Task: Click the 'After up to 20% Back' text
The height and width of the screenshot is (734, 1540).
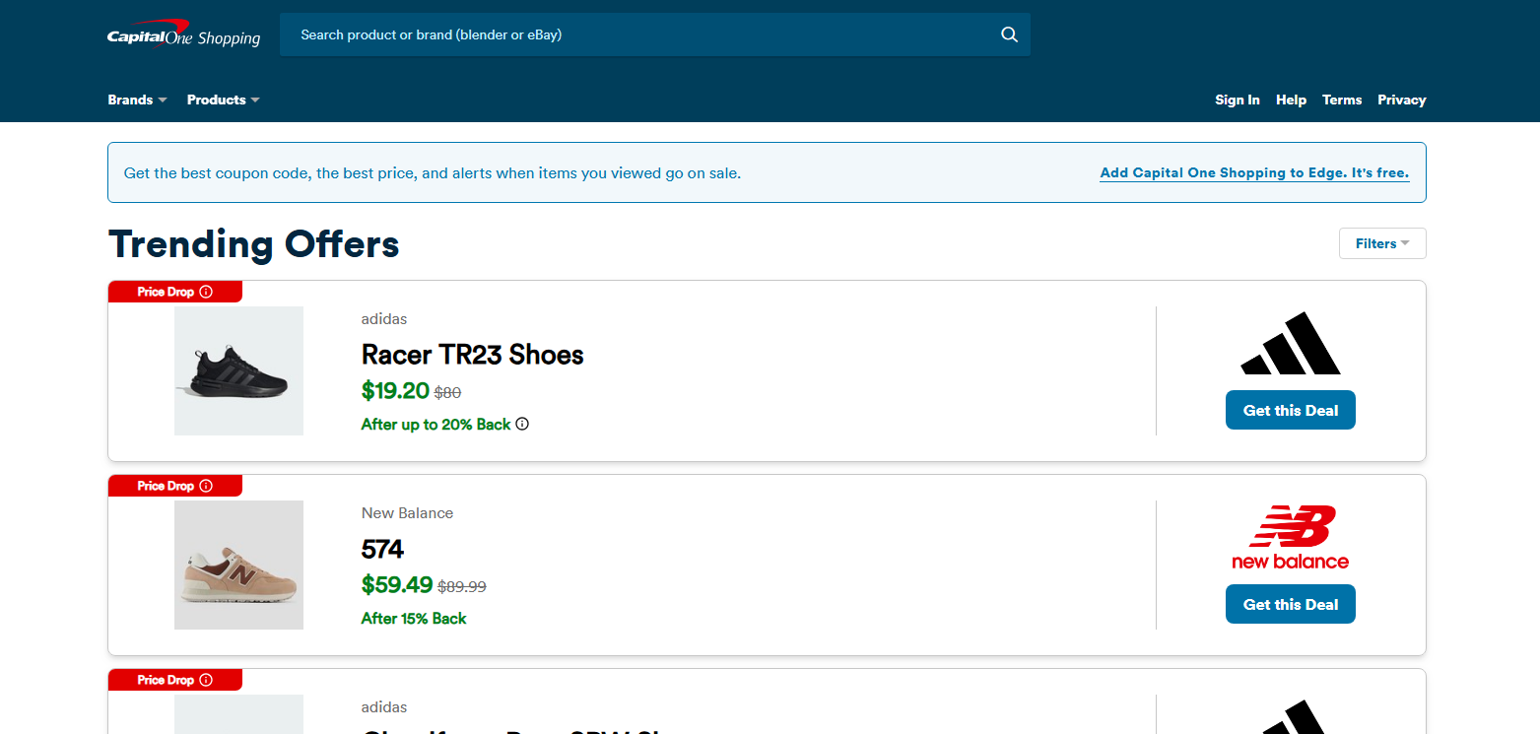Action: coord(436,425)
